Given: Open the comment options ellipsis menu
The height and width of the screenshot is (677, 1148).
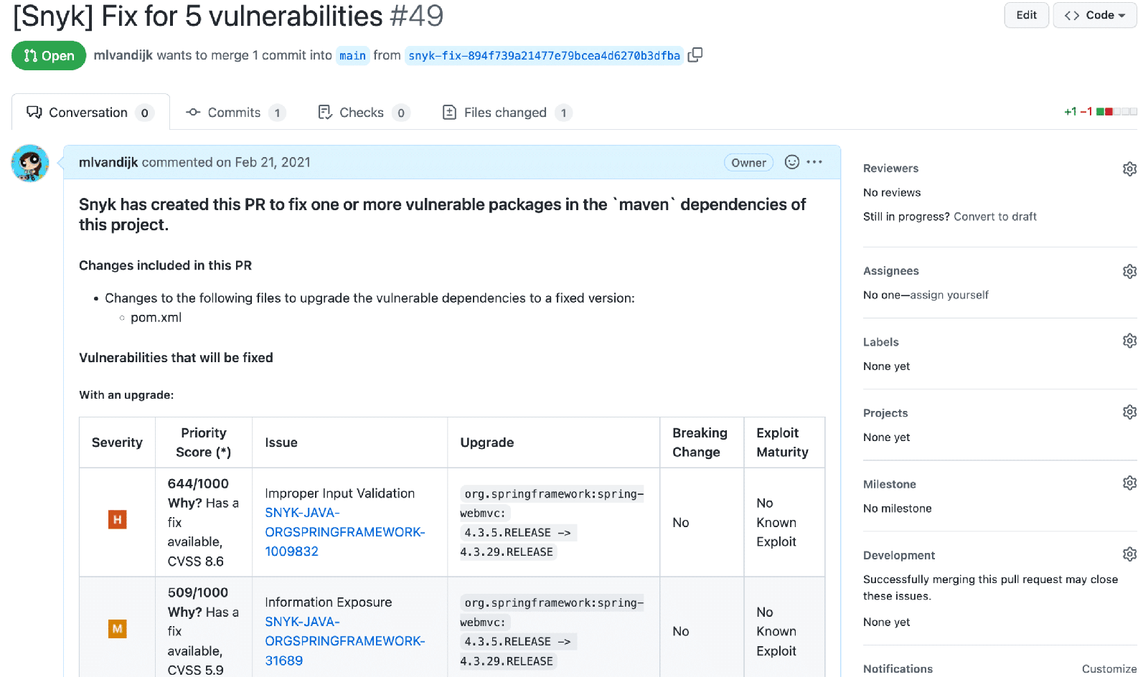Looking at the screenshot, I should click(814, 162).
